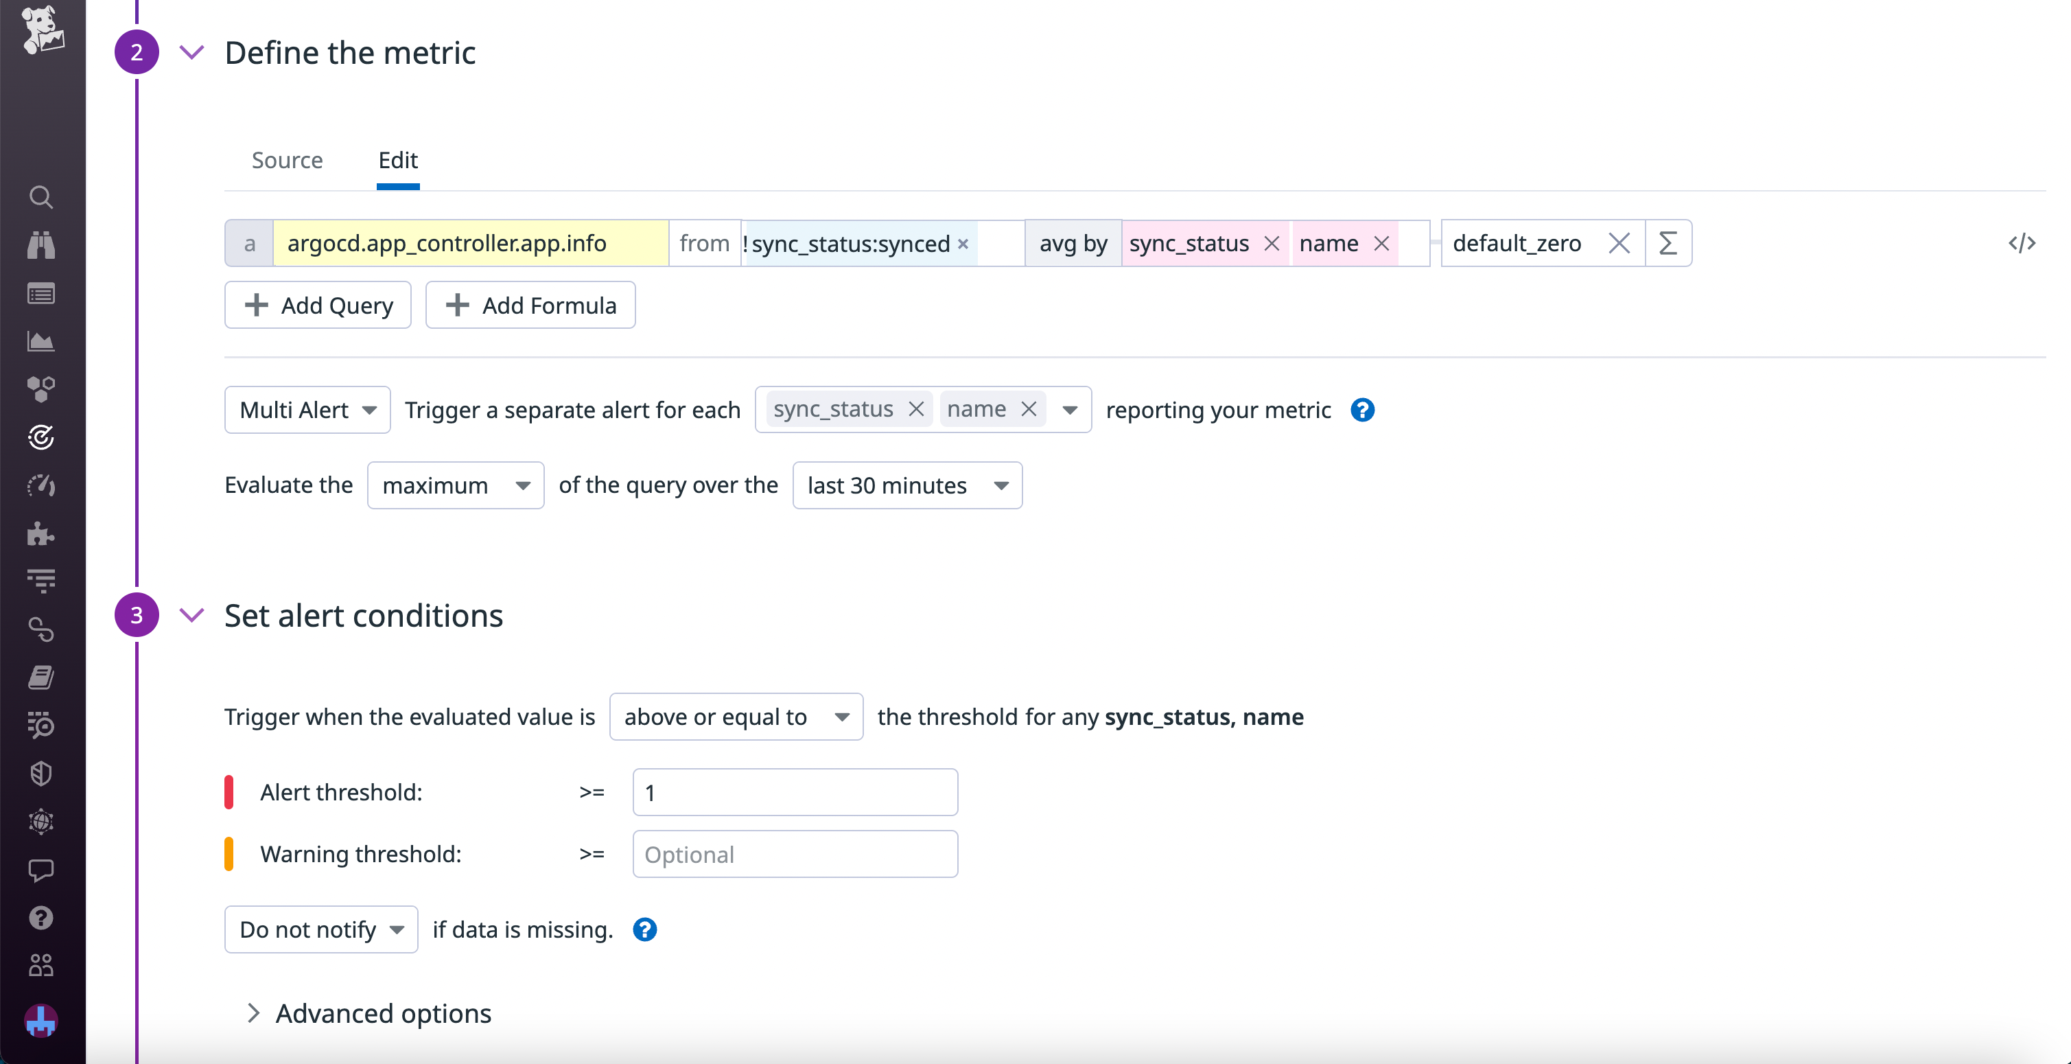Open the Datadog logo home icon
The width and height of the screenshot is (2071, 1064).
43,31
